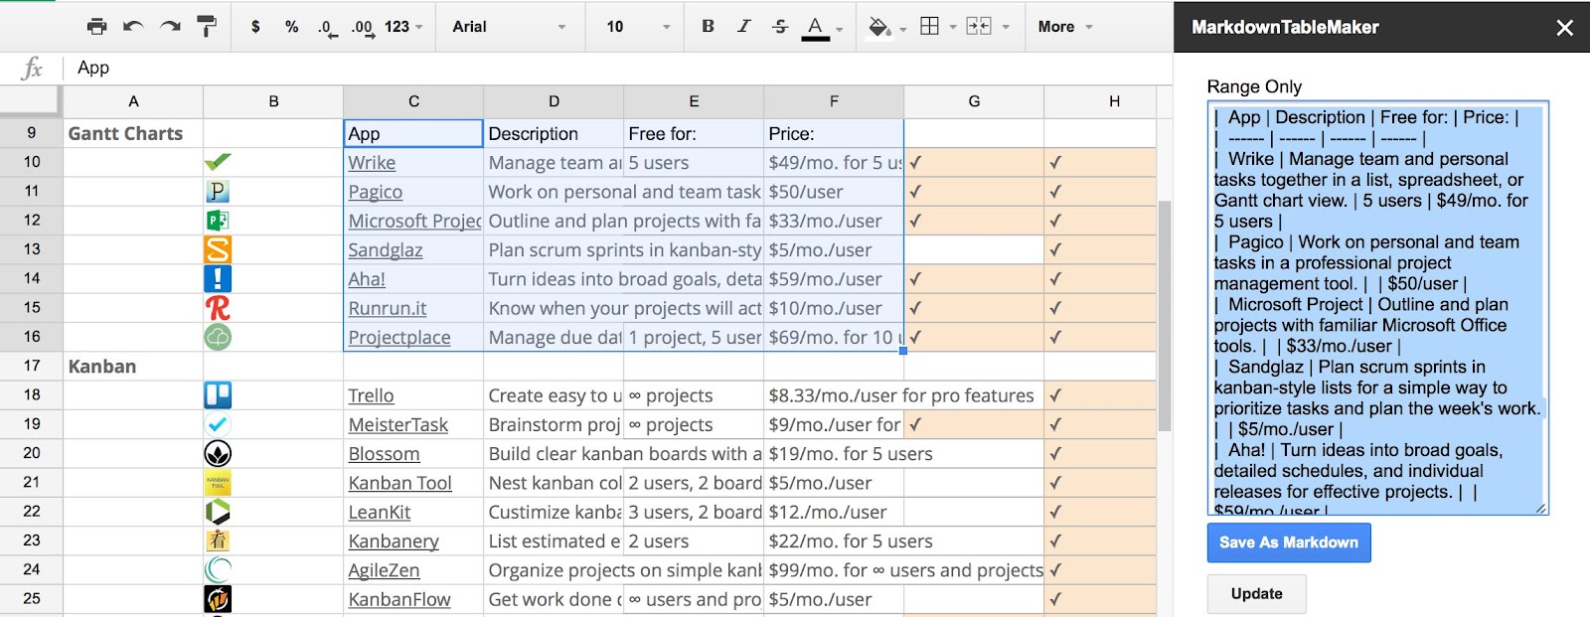Select the '$19/mo. for 5 users' cell

[834, 454]
